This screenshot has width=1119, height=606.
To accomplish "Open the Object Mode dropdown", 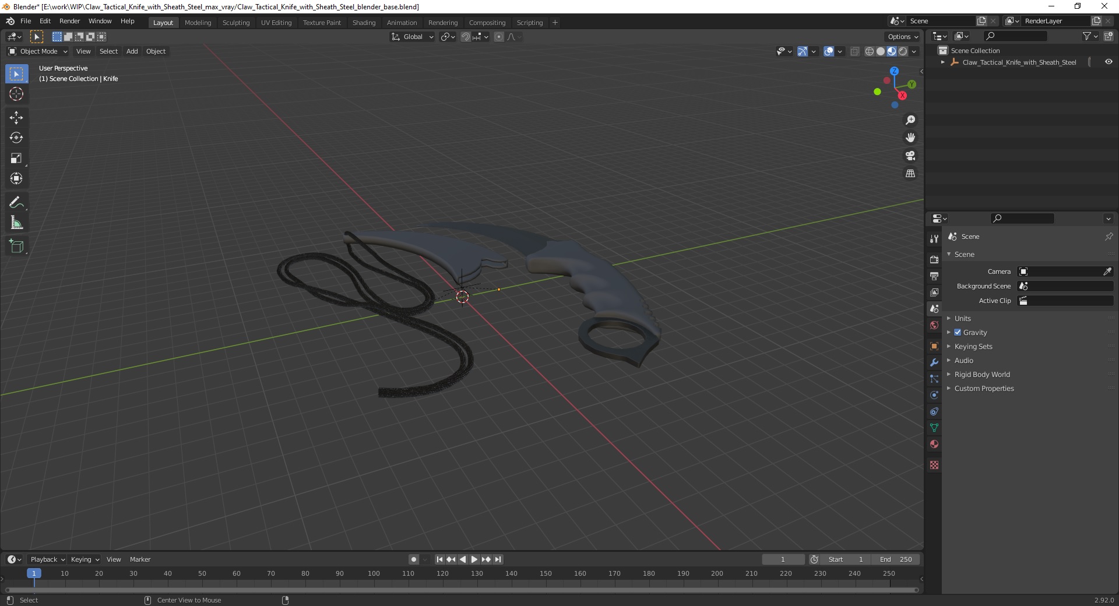I will click(38, 51).
